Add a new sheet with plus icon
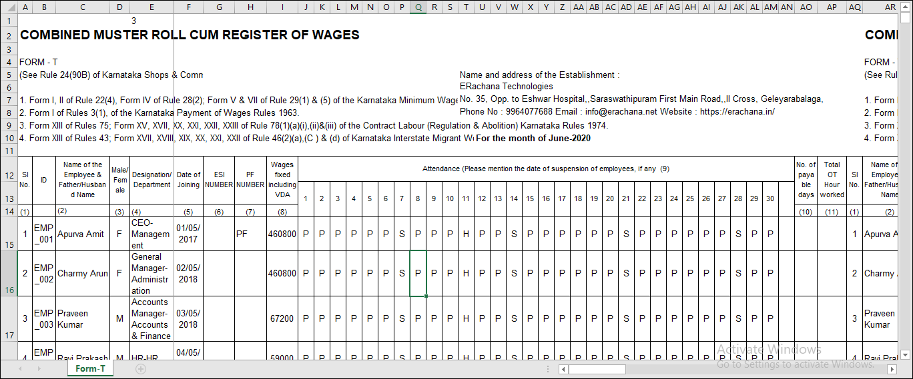The image size is (913, 379). tap(141, 368)
